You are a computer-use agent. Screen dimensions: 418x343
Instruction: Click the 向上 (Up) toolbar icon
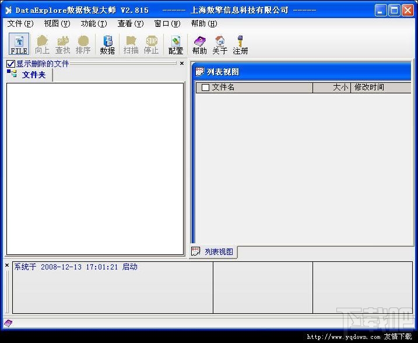[x=42, y=45]
